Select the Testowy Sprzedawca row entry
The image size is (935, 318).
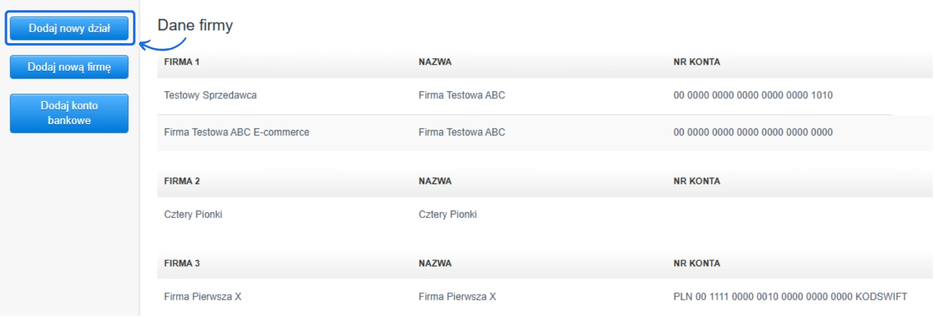pyautogui.click(x=210, y=95)
